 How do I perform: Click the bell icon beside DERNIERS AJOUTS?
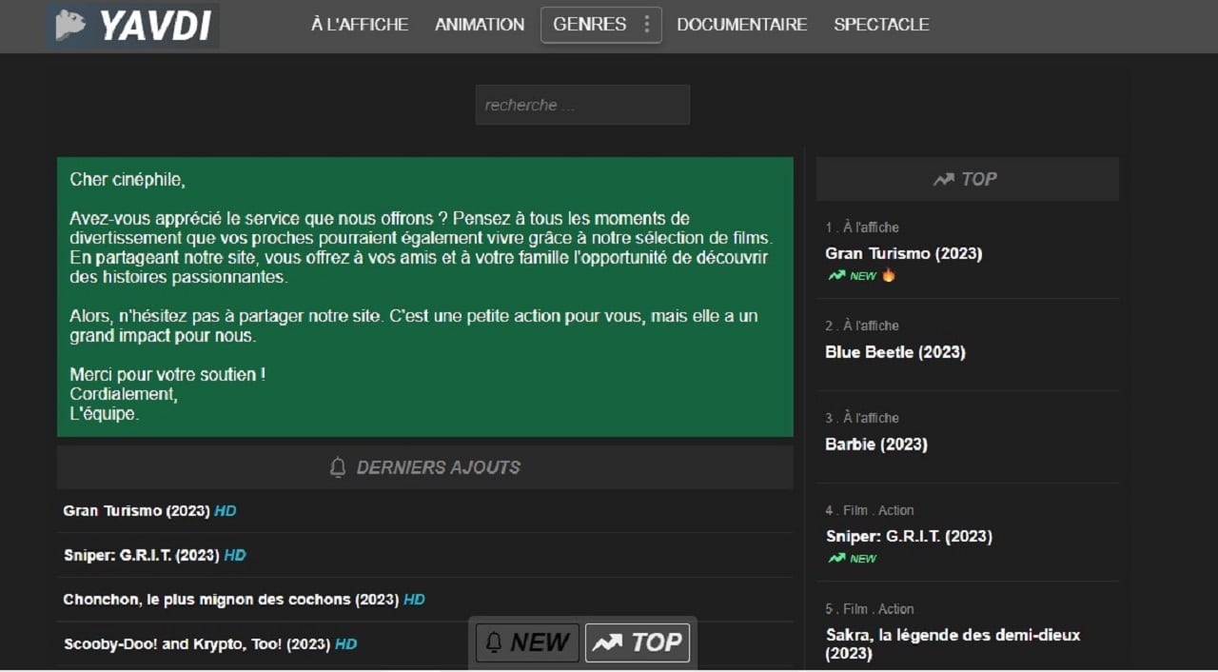click(x=338, y=467)
